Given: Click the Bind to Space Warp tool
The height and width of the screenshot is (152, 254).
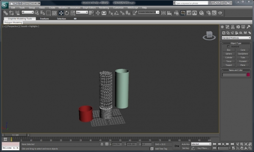Looking at the screenshot, I should (x=17, y=13).
